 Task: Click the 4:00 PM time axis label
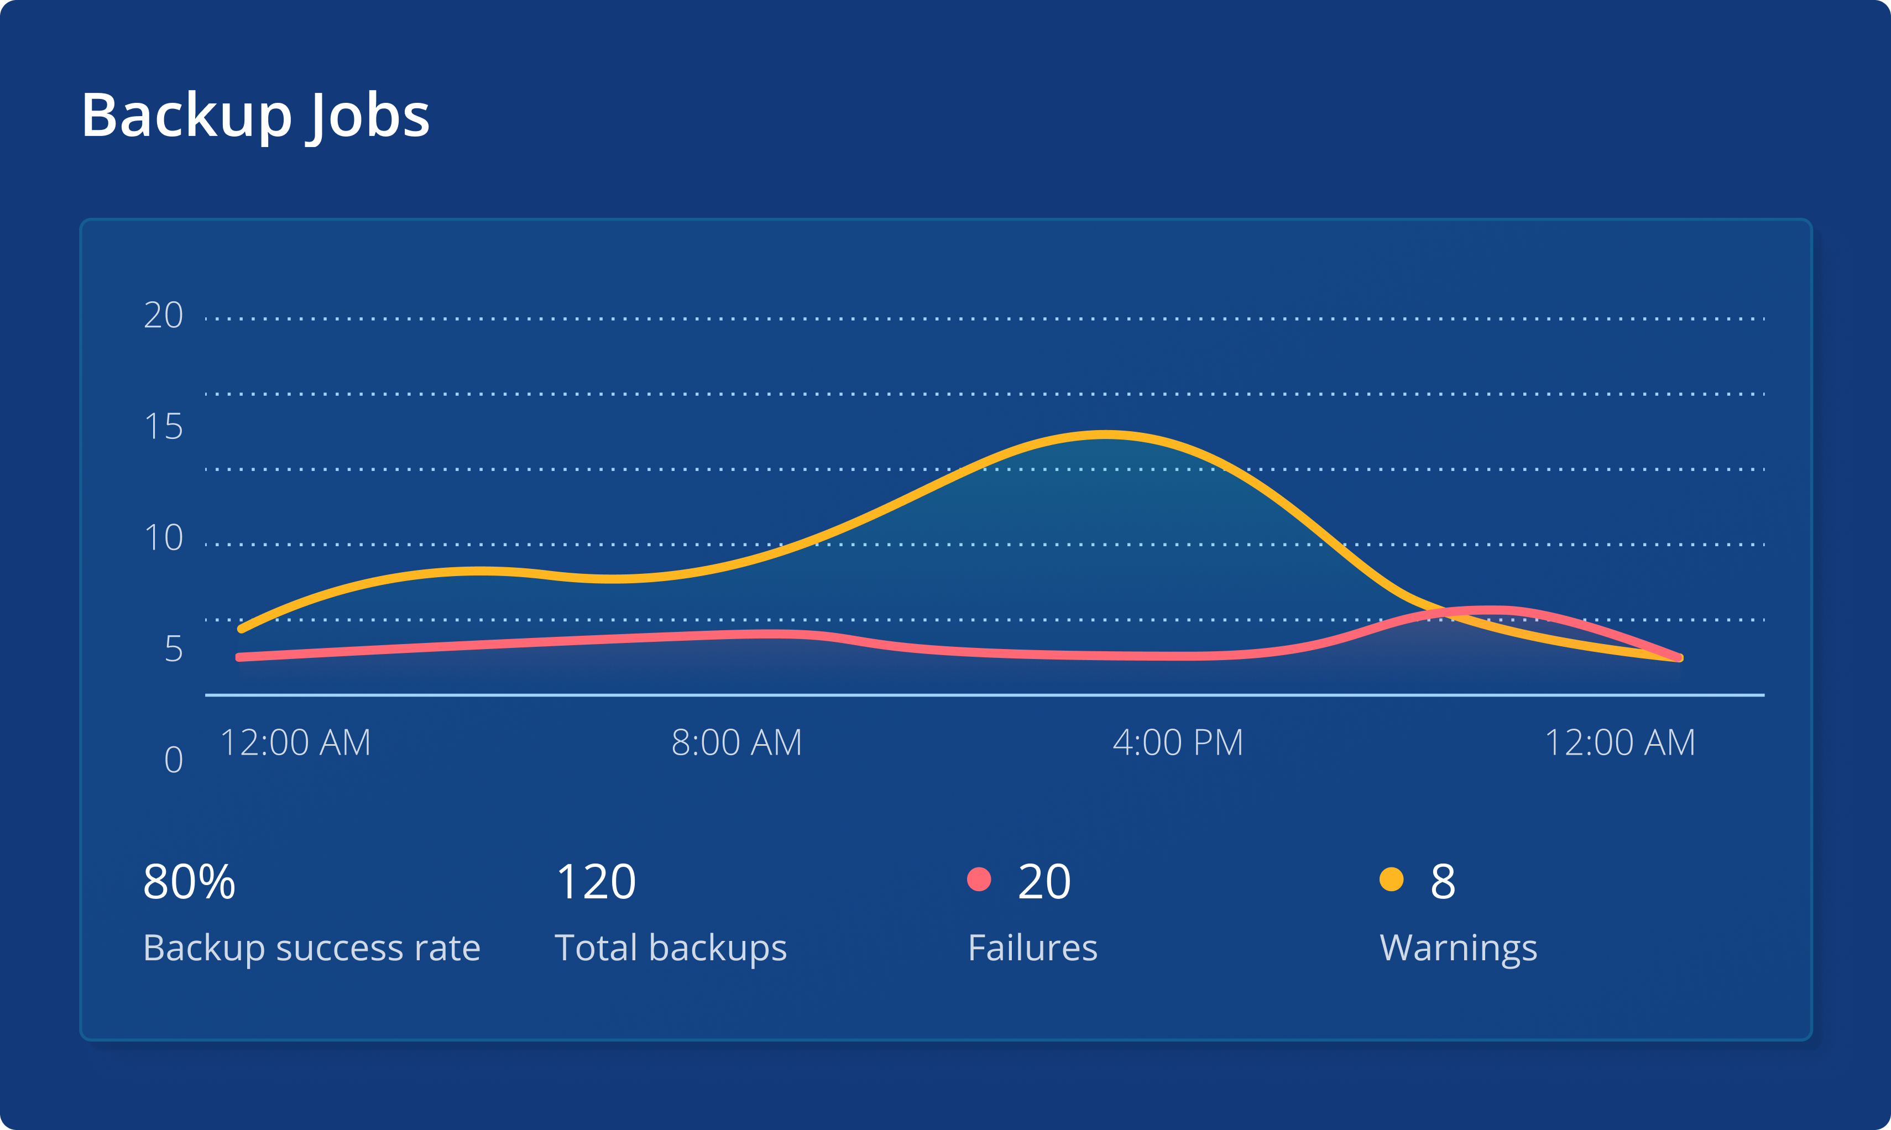[1177, 742]
